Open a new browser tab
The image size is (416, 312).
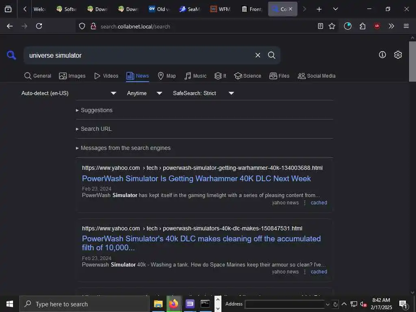click(x=319, y=9)
